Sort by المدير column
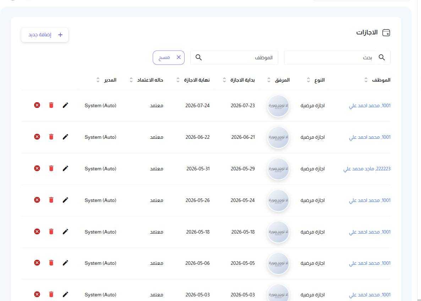 pos(98,80)
